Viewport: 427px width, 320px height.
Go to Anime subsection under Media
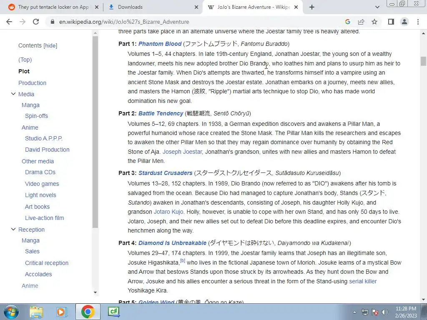30,127
